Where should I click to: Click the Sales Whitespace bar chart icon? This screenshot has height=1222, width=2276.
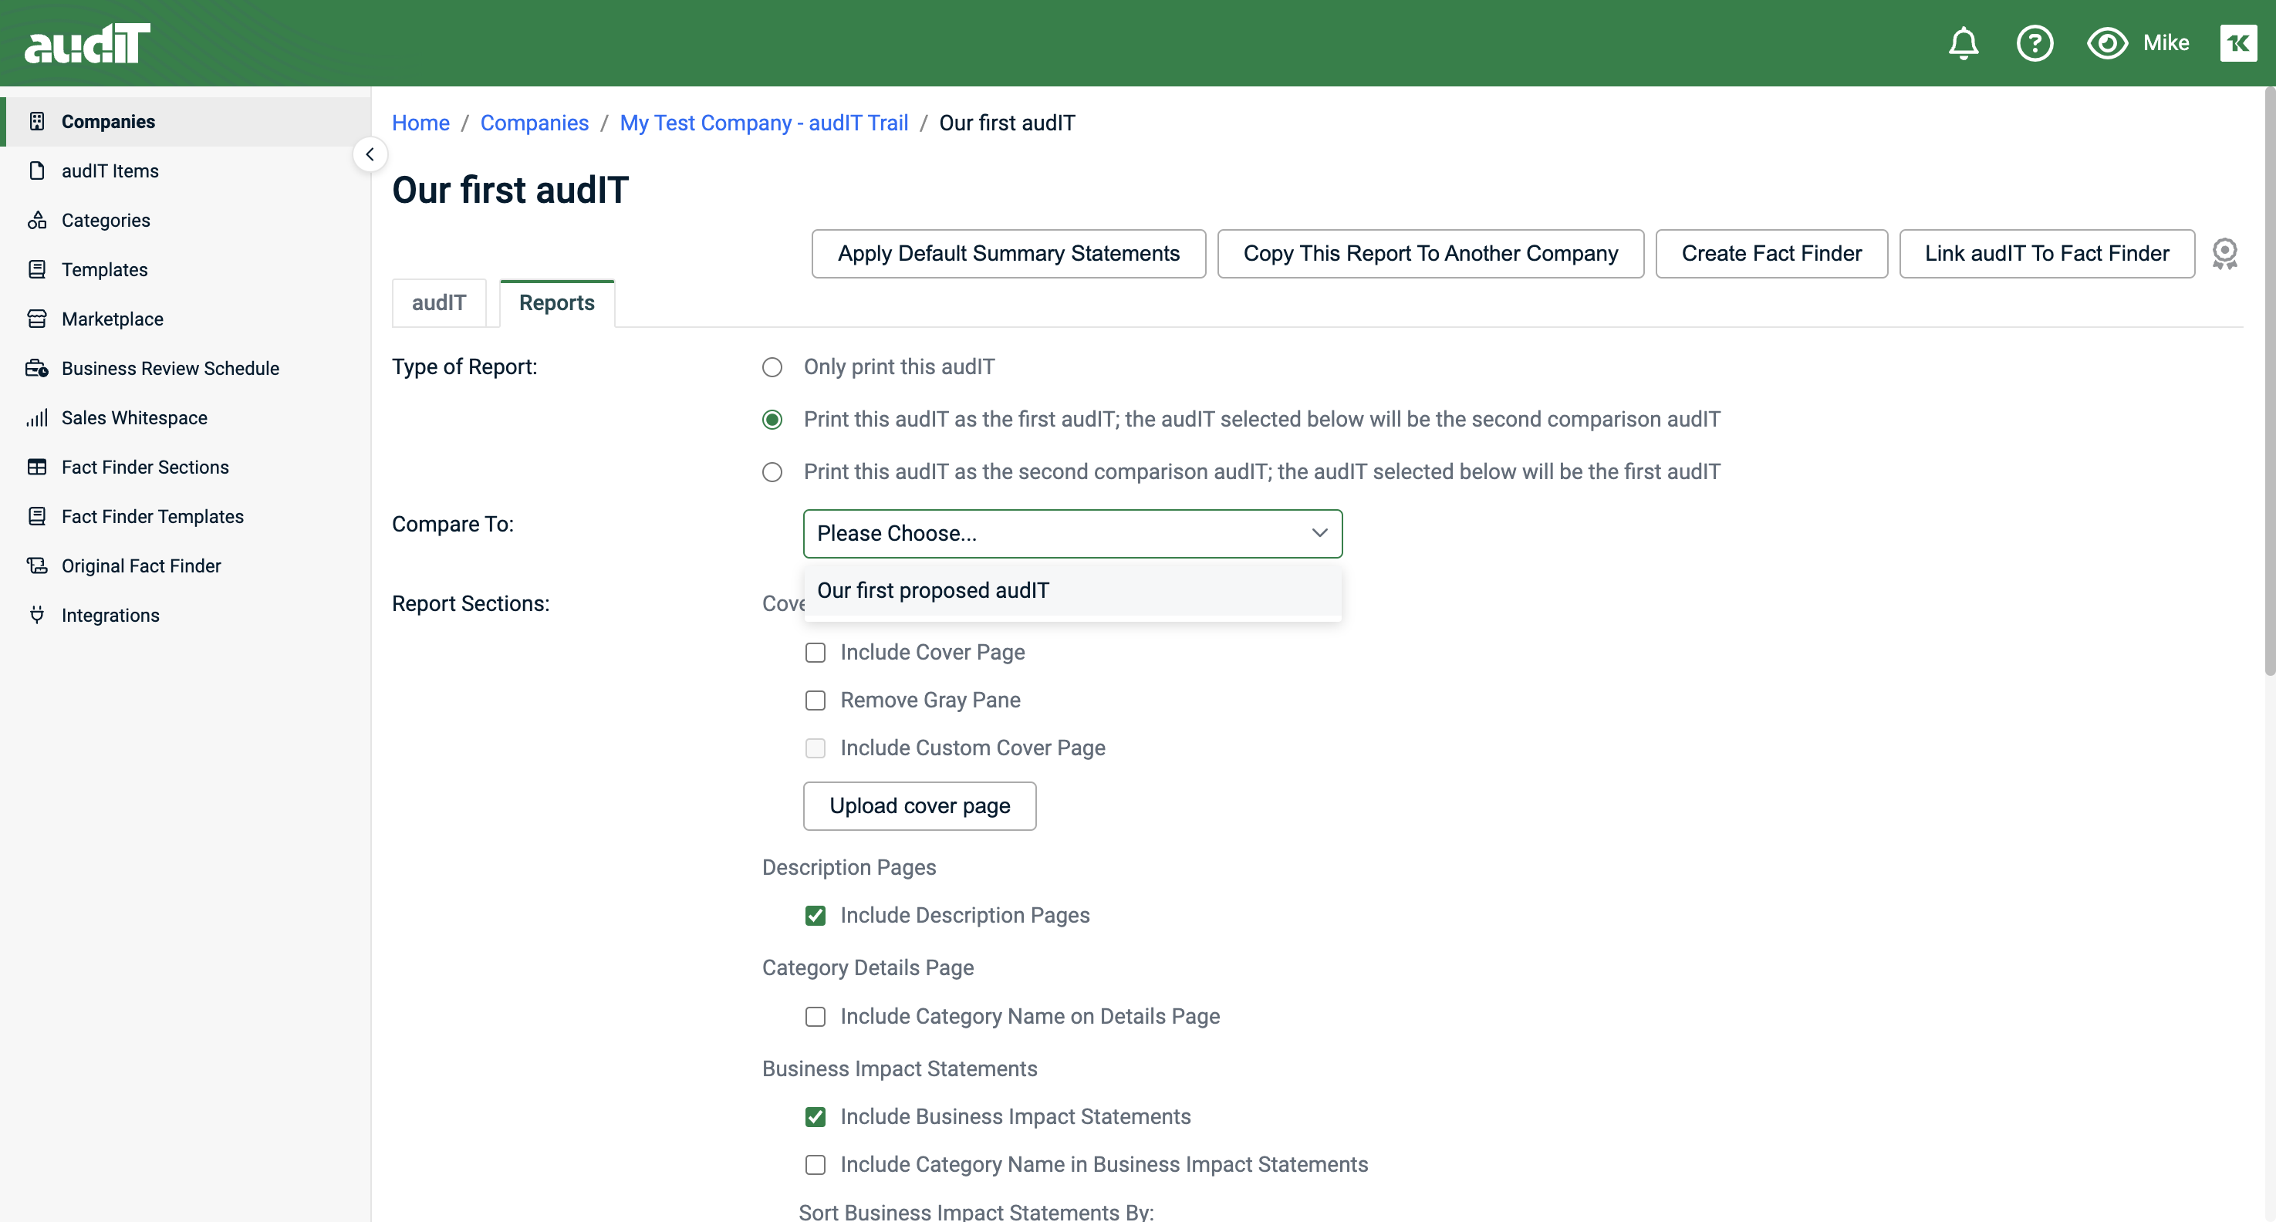pos(36,418)
